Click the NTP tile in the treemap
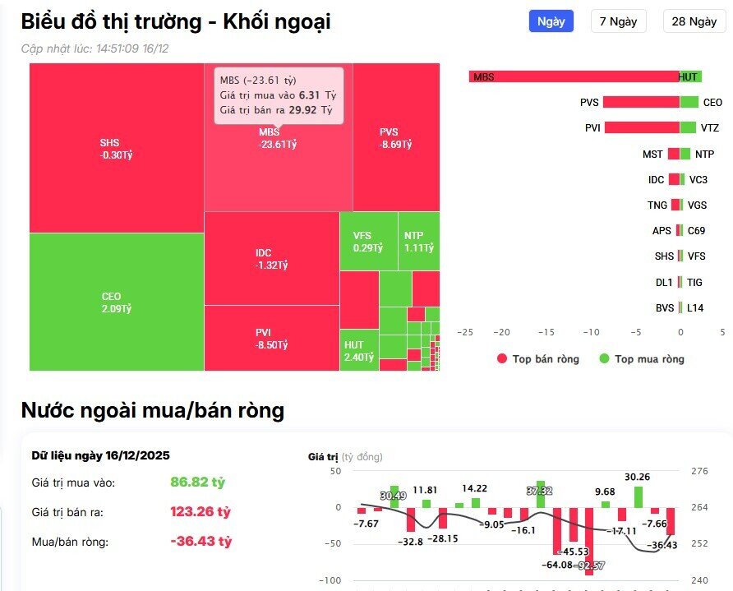The width and height of the screenshot is (733, 591). (x=421, y=241)
